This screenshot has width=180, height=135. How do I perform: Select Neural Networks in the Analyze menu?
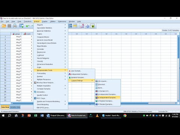pos(51,58)
